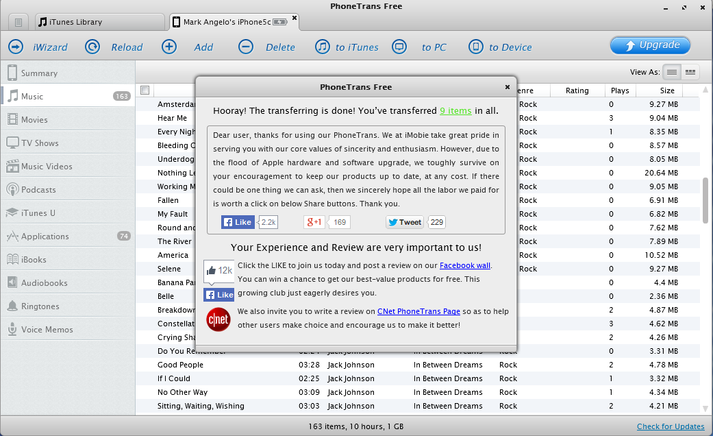Click the 2.2k Facebook like count
Image resolution: width=713 pixels, height=436 pixels.
[268, 222]
